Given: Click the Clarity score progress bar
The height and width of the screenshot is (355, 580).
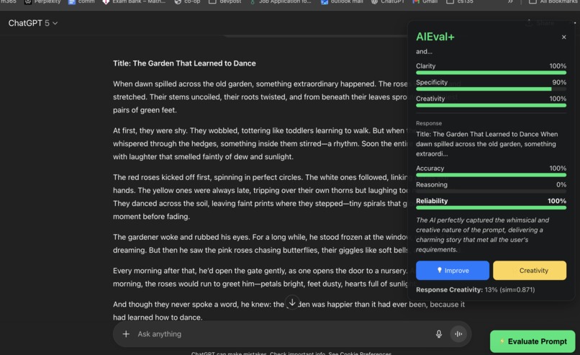Looking at the screenshot, I should pos(491,73).
